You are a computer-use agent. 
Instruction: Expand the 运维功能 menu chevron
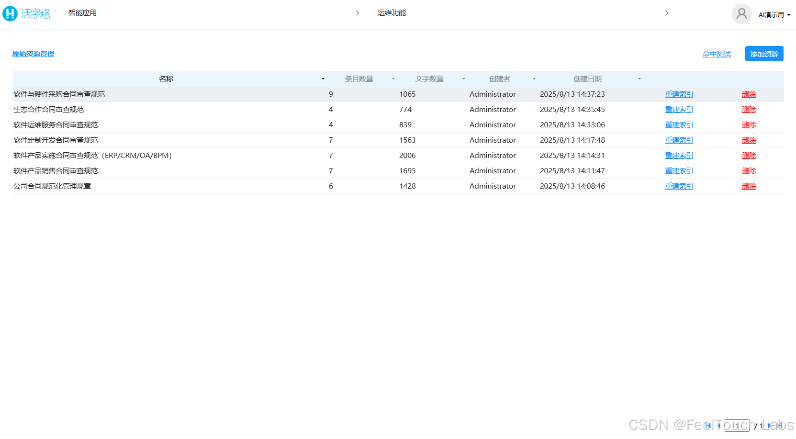pos(666,13)
